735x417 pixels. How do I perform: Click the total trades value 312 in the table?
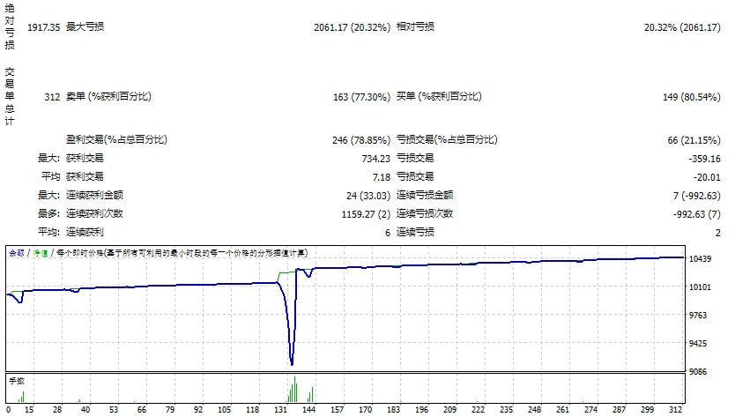53,97
